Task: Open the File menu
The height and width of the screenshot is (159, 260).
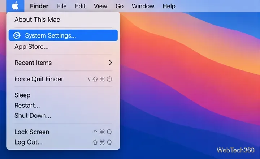Action: [62, 6]
